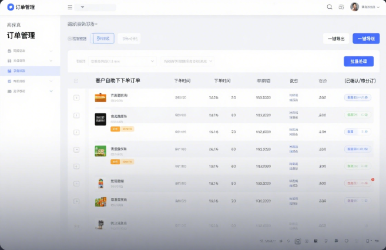Check the first order row checkbox

(76, 97)
